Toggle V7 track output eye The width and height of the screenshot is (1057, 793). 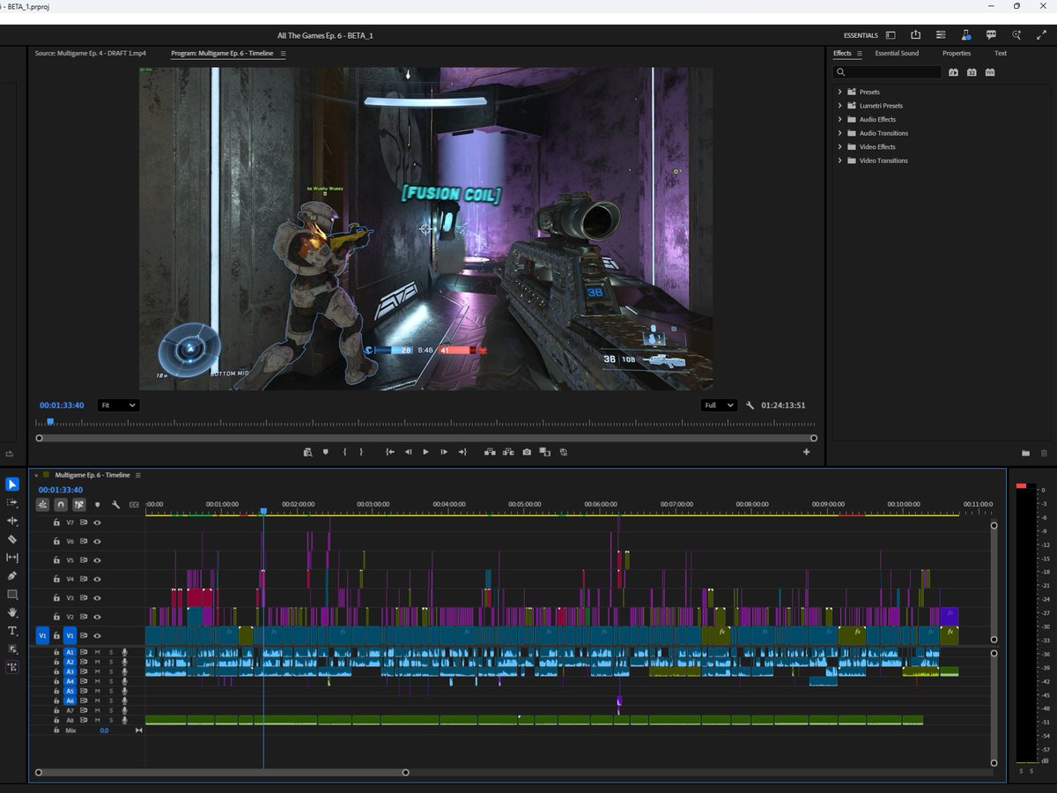tap(97, 522)
